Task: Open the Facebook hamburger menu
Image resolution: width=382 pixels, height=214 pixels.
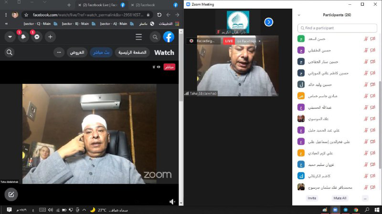Action: click(139, 37)
